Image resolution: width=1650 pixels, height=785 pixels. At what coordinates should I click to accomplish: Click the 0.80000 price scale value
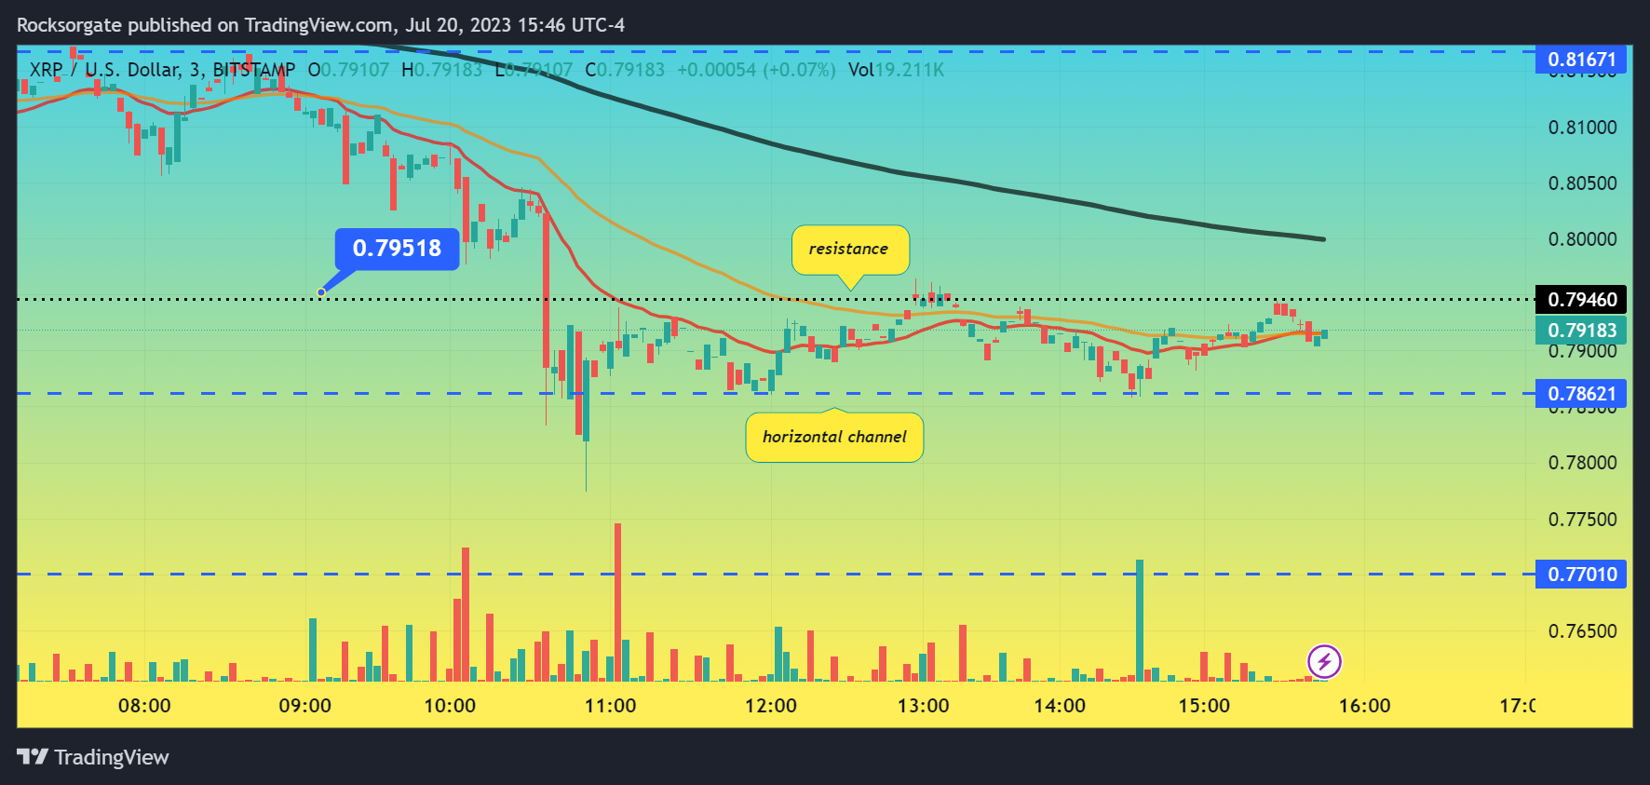pos(1582,239)
